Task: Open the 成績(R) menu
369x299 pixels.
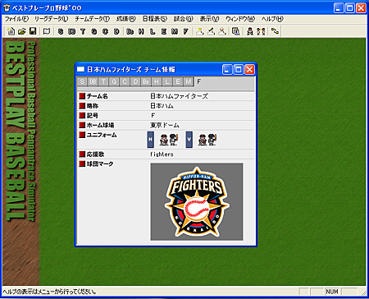Action: (x=126, y=19)
